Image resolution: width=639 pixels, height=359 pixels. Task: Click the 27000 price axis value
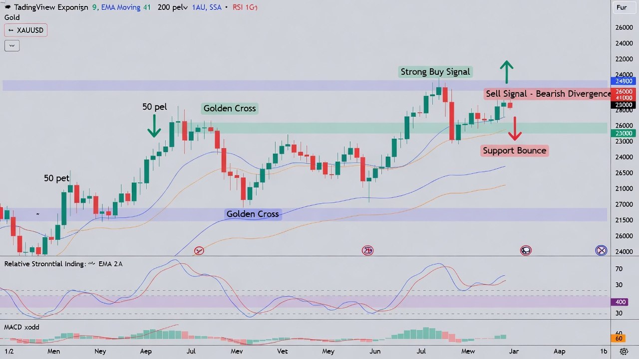point(624,204)
